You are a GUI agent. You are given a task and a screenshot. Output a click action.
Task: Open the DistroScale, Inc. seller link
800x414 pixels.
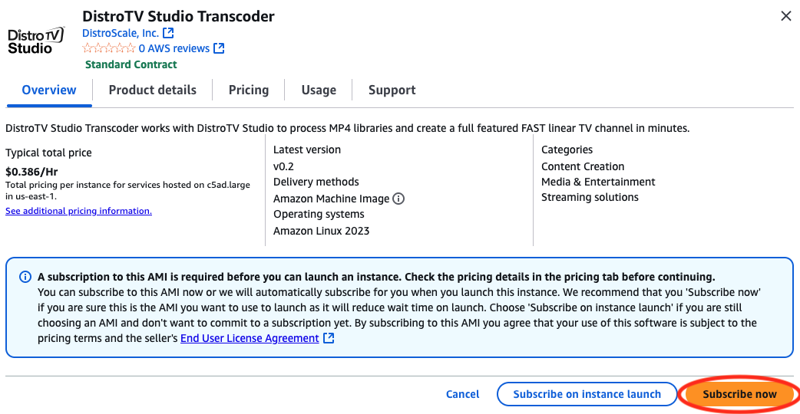[x=120, y=33]
